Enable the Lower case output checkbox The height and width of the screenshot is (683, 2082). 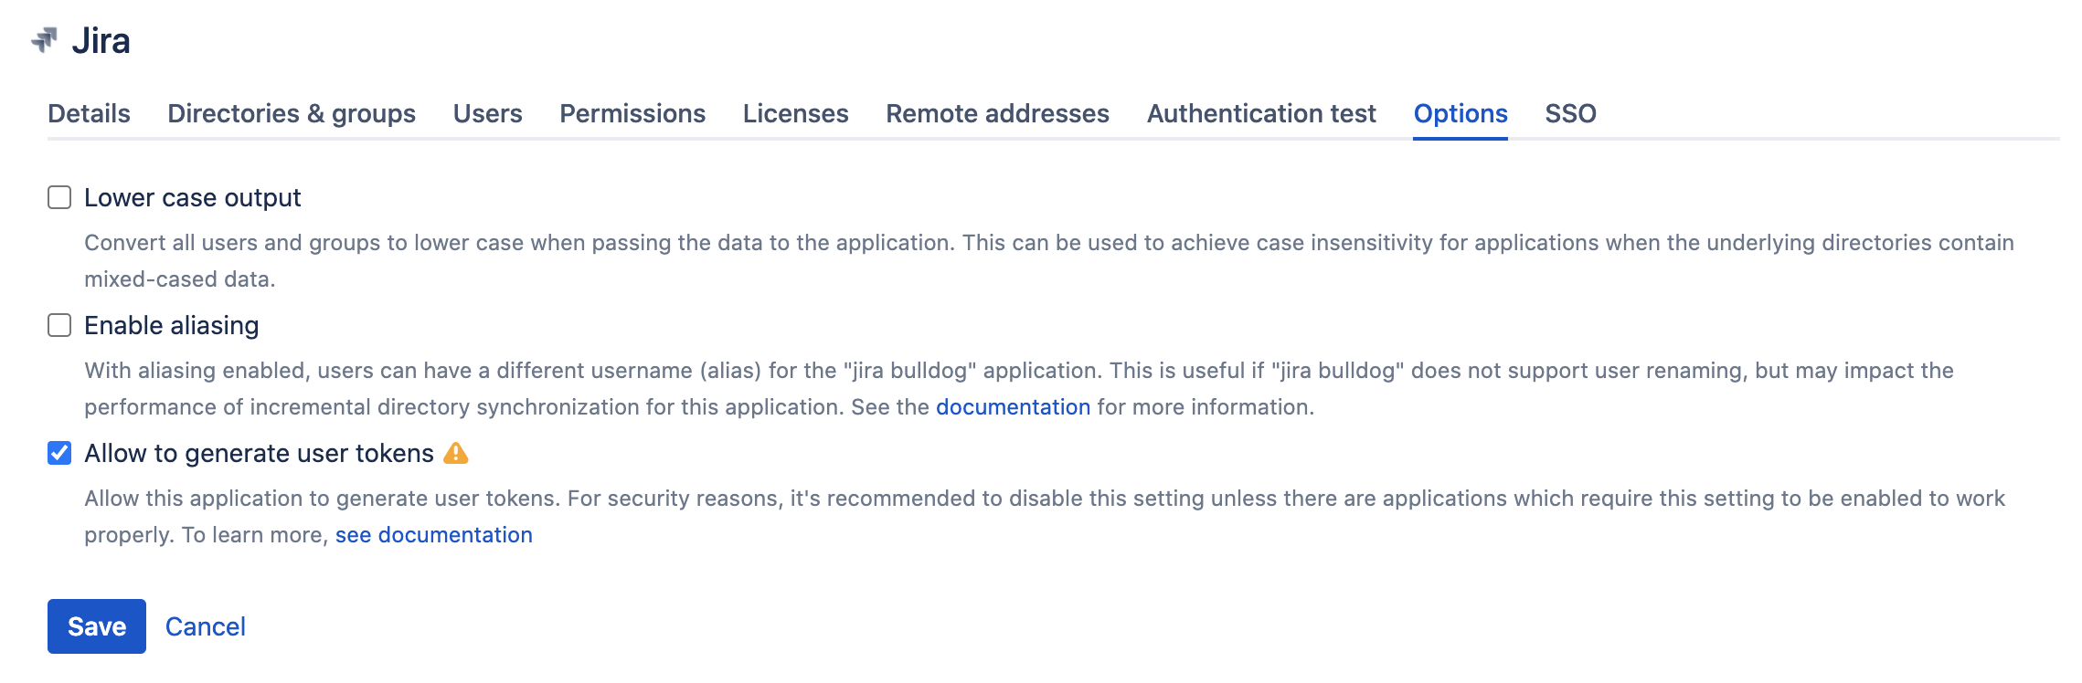click(59, 197)
